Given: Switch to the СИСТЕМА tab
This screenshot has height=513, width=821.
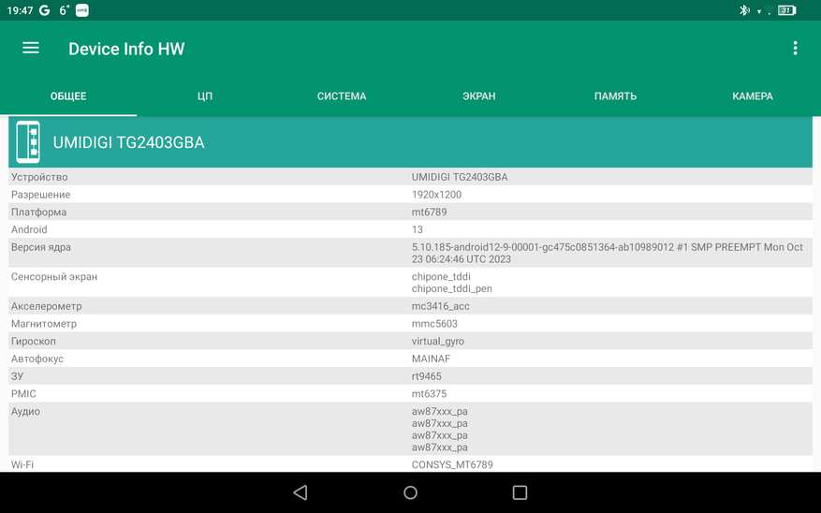Looking at the screenshot, I should (x=342, y=96).
